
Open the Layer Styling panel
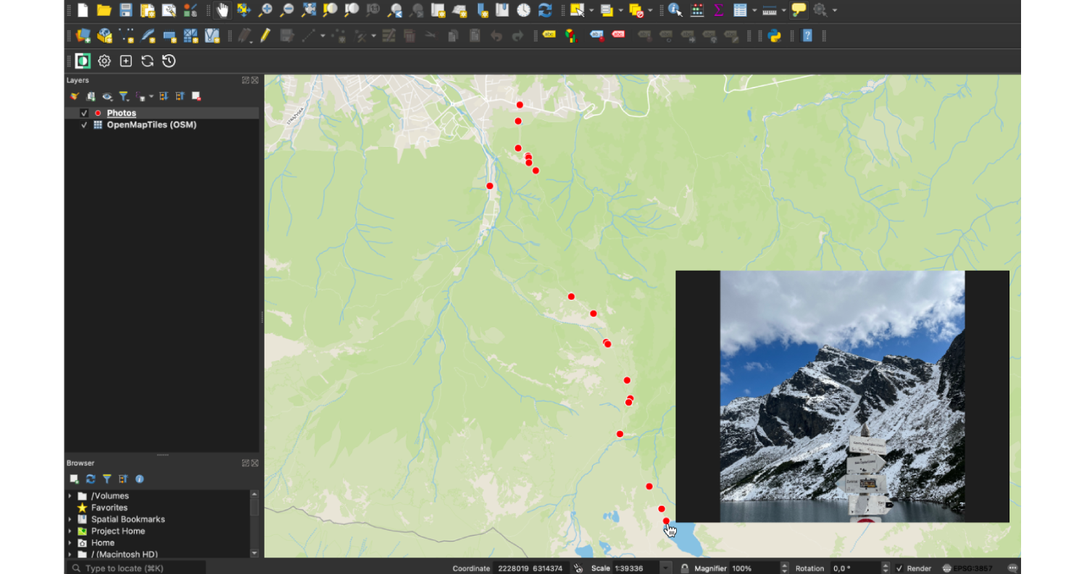tap(73, 96)
